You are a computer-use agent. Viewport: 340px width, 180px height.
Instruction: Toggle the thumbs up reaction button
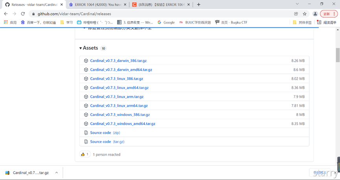pyautogui.click(x=85, y=154)
